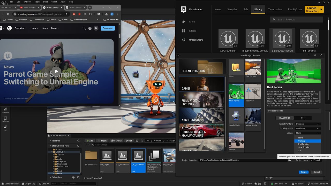Expand the Overview menu on the website

pos(21,28)
